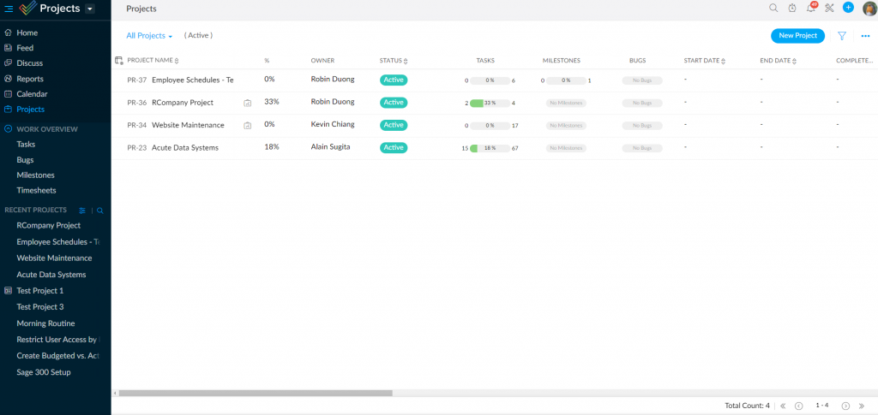Viewport: 878px width, 415px height.
Task: Go to next page arrow
Action: point(846,406)
